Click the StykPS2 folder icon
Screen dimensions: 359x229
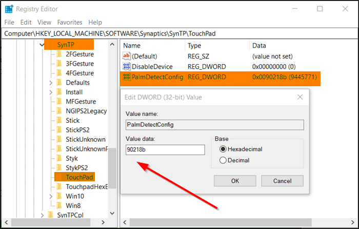click(59, 168)
